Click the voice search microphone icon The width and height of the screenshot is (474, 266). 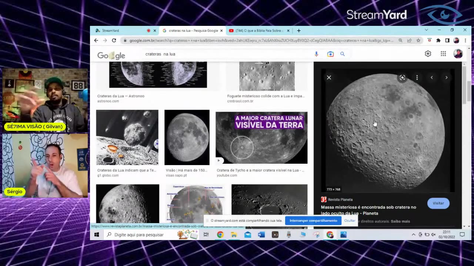tap(316, 54)
